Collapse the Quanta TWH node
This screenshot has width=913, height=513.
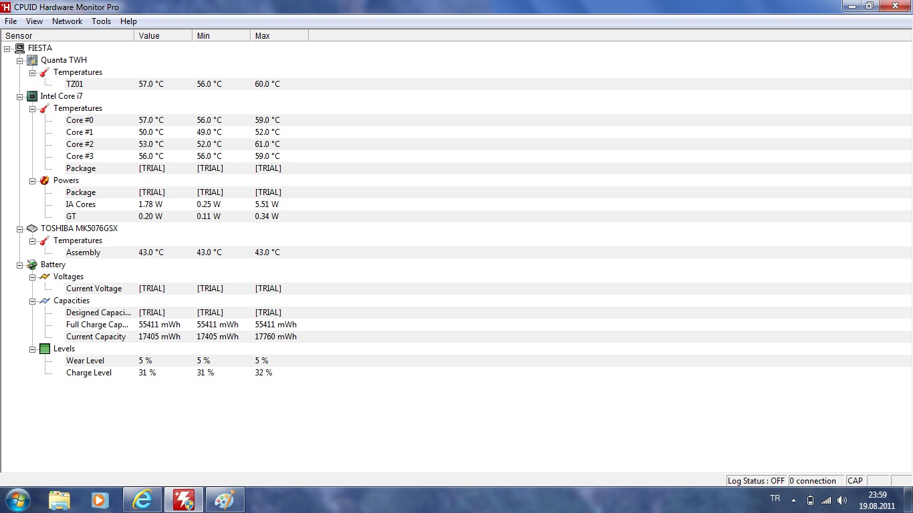pos(20,60)
